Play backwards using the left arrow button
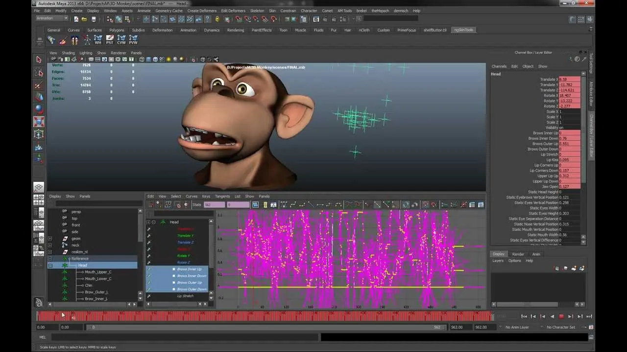The image size is (627, 352). click(x=552, y=316)
